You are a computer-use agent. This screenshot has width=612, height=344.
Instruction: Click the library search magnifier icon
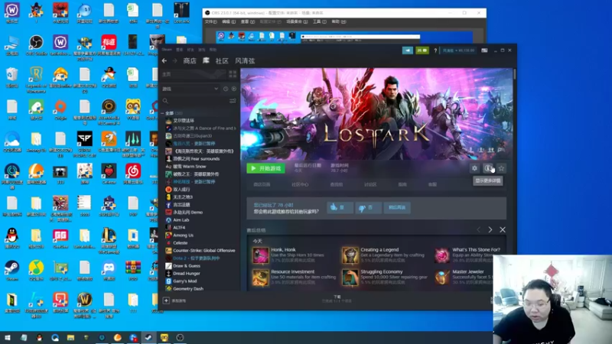click(x=165, y=101)
